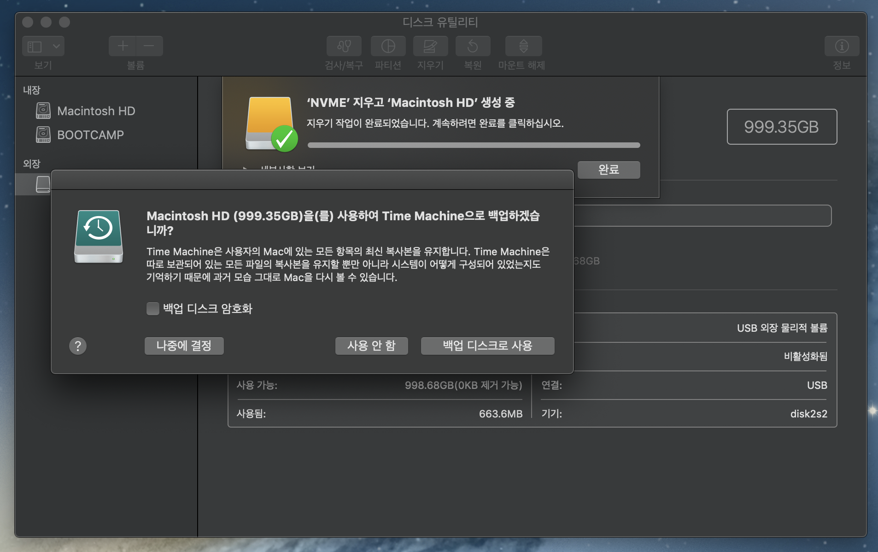
Task: Click 완료 to finish the erase
Action: 609,170
